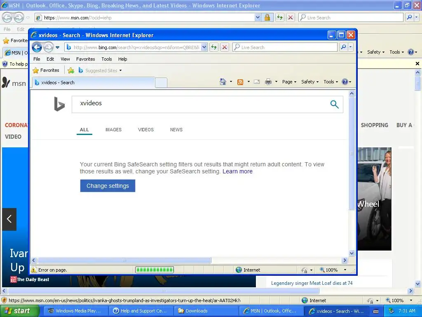Follow the Learn more link
422x317 pixels.
click(237, 171)
